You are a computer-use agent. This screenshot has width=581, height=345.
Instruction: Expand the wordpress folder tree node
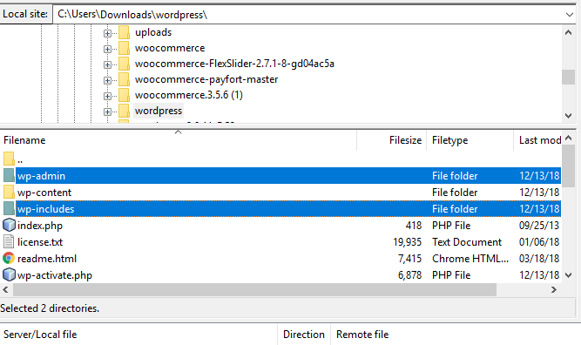107,112
